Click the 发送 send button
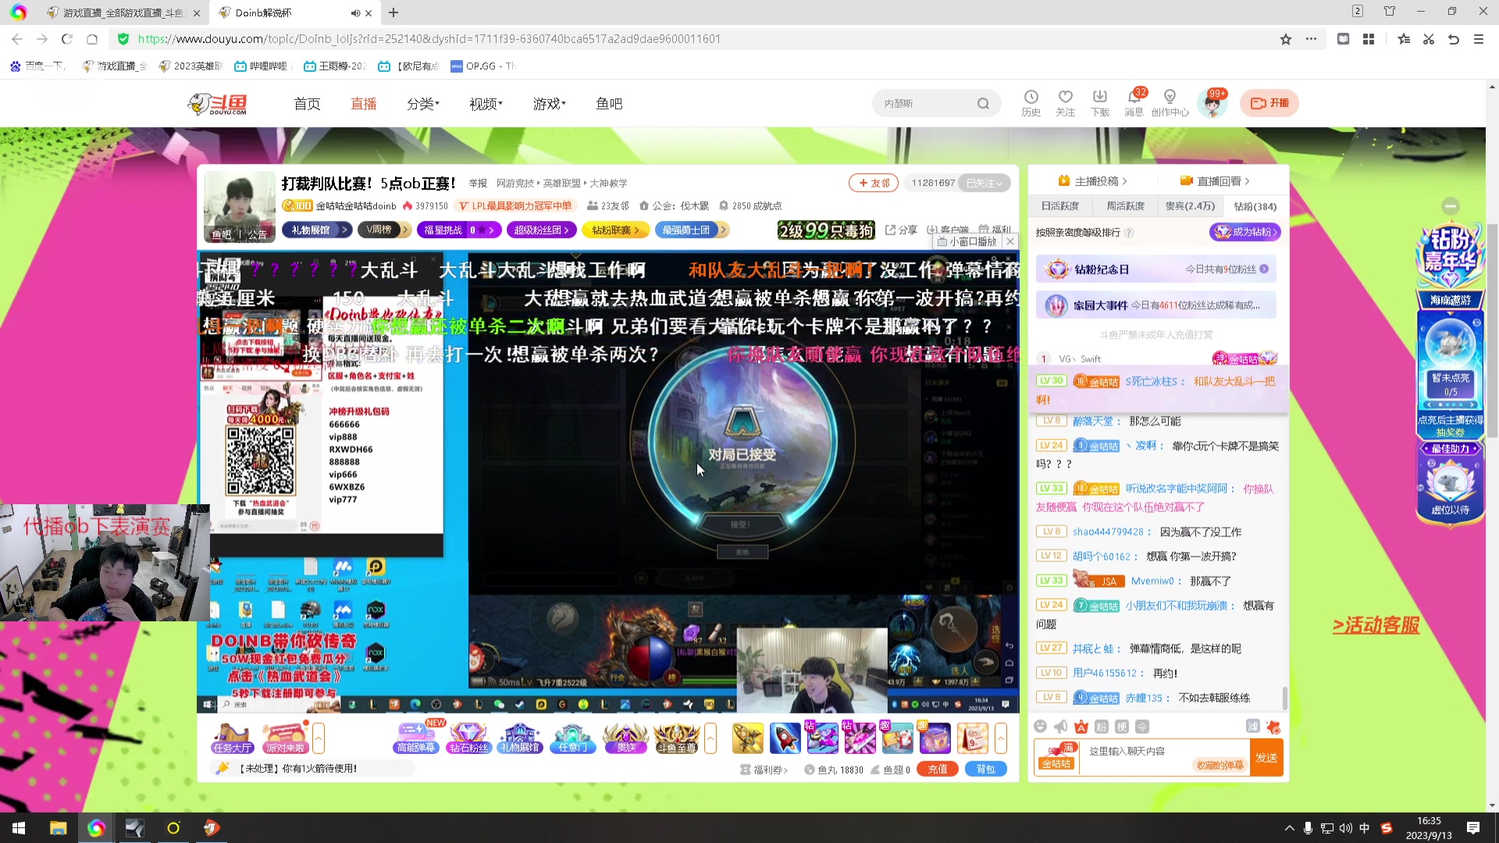Viewport: 1499px width, 843px height. [1266, 757]
